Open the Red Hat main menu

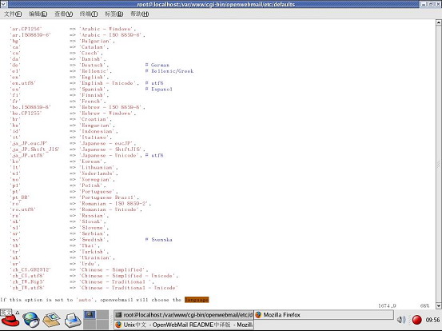point(10,320)
